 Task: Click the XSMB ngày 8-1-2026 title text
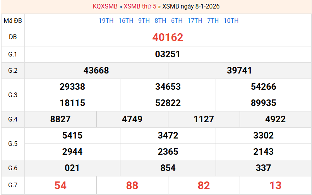click(191, 6)
